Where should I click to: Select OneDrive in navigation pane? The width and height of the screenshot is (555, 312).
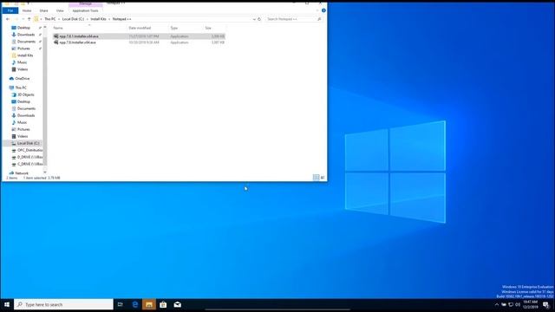coord(23,79)
